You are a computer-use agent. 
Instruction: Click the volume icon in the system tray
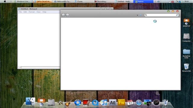182,1
